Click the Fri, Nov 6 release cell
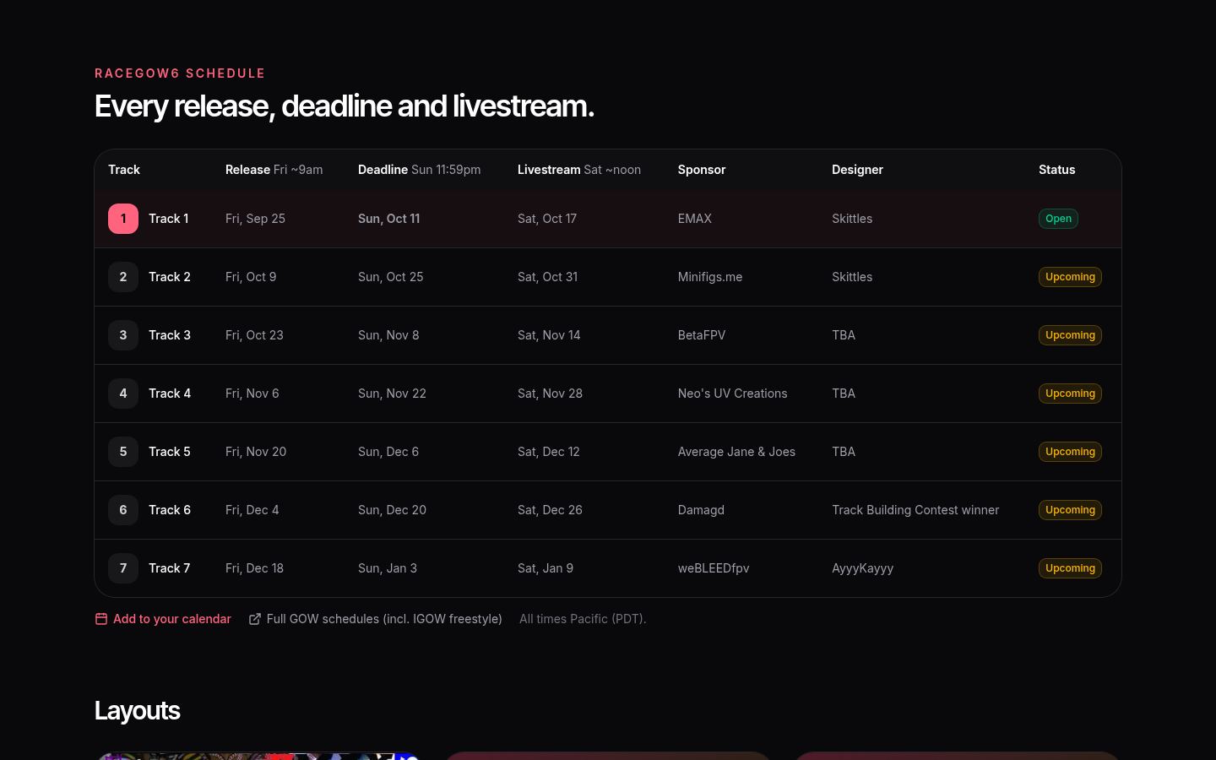Image resolution: width=1216 pixels, height=760 pixels. point(252,394)
